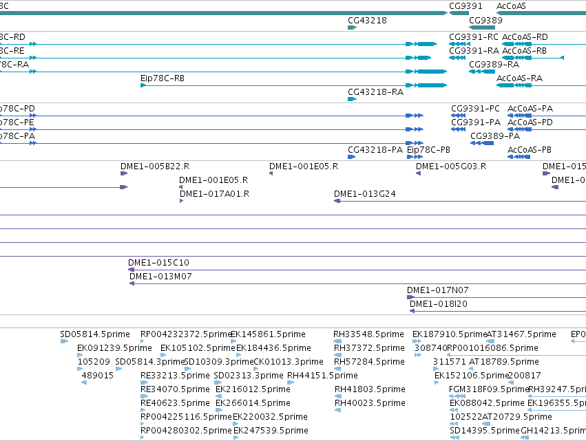Select the CG9389 gene bar
This screenshot has height=441, width=586.
coord(482,28)
